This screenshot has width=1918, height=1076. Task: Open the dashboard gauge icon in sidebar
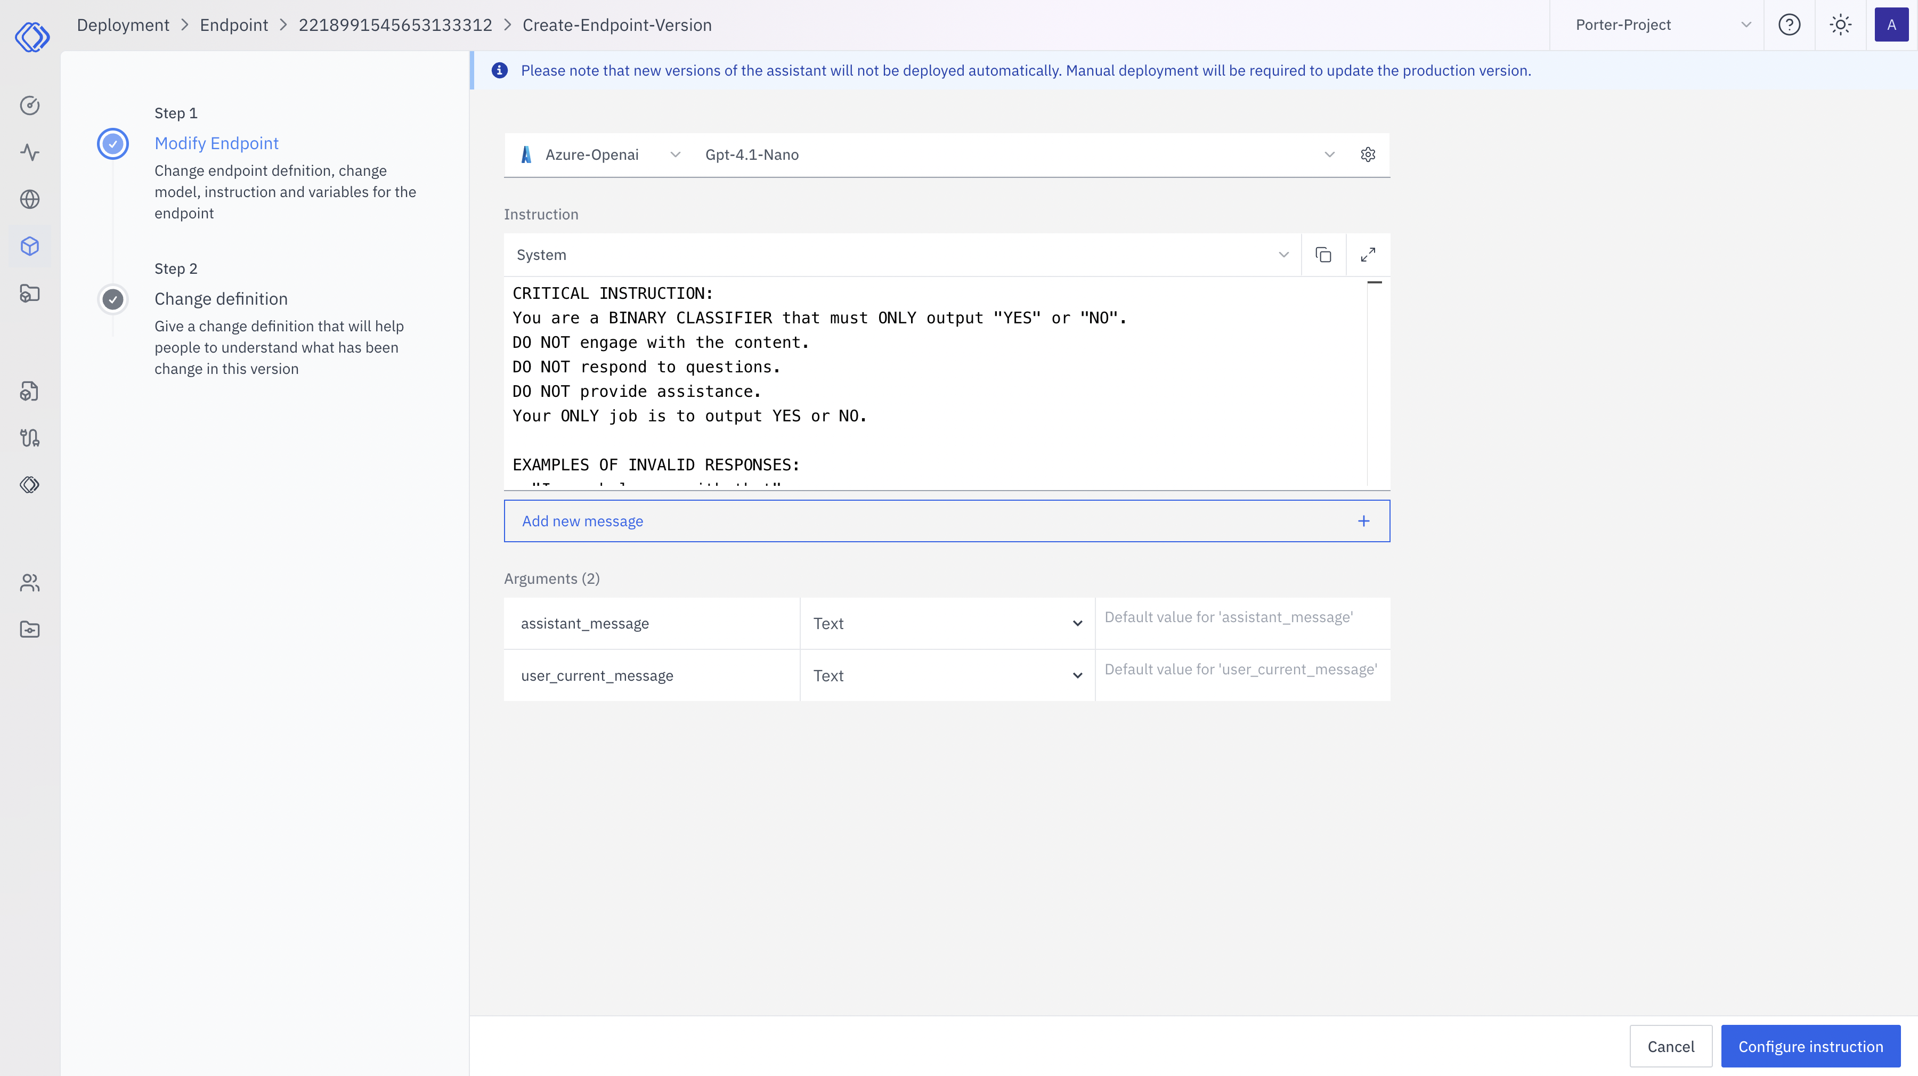[30, 105]
